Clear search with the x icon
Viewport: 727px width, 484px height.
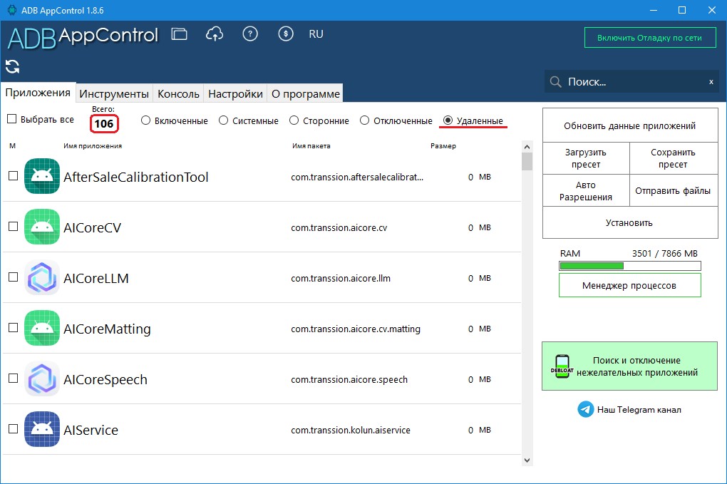pos(711,82)
